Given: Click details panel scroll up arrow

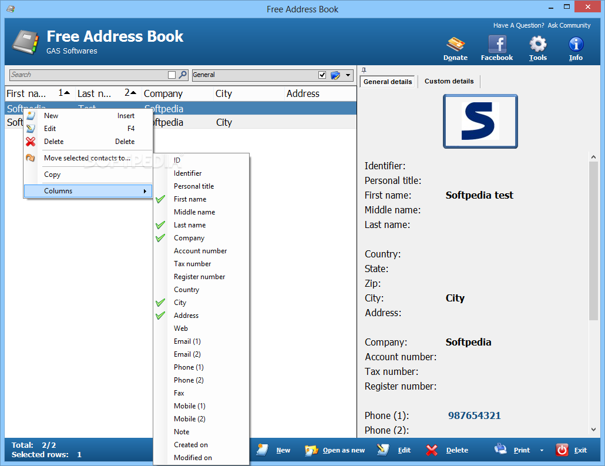Looking at the screenshot, I should [x=593, y=157].
